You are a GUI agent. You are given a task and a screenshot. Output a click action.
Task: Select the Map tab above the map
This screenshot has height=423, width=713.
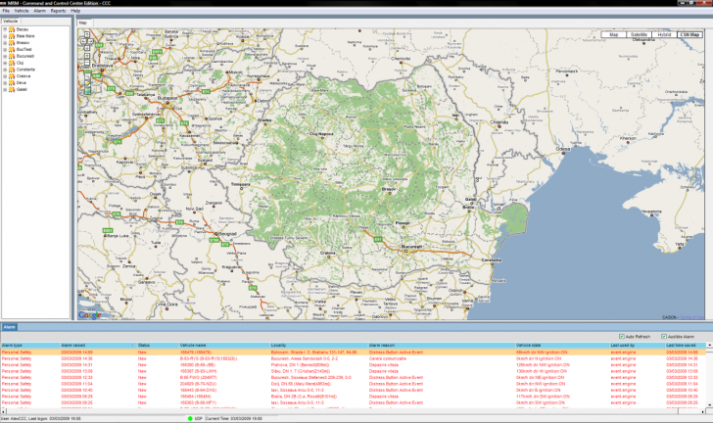[83, 23]
